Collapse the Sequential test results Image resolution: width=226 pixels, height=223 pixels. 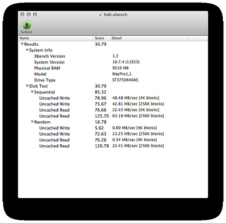coord(32,92)
